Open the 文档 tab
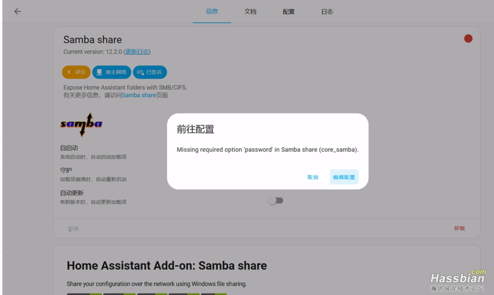Image resolution: width=494 pixels, height=295 pixels. [250, 12]
